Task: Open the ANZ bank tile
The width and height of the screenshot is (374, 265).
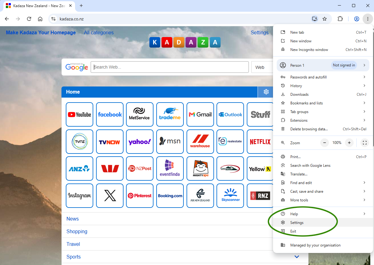Action: click(79, 169)
